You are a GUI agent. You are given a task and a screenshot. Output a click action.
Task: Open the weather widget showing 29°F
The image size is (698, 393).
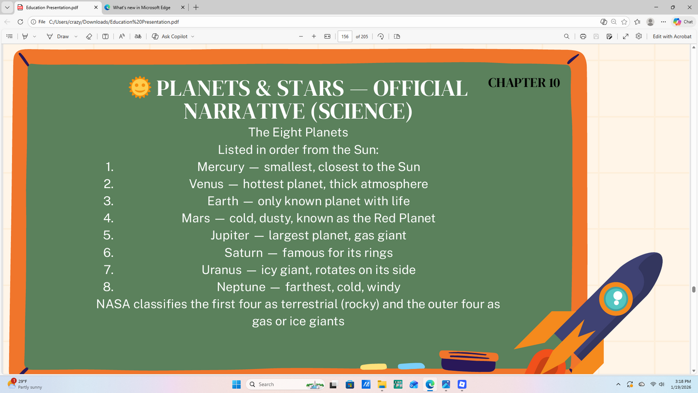(x=25, y=384)
